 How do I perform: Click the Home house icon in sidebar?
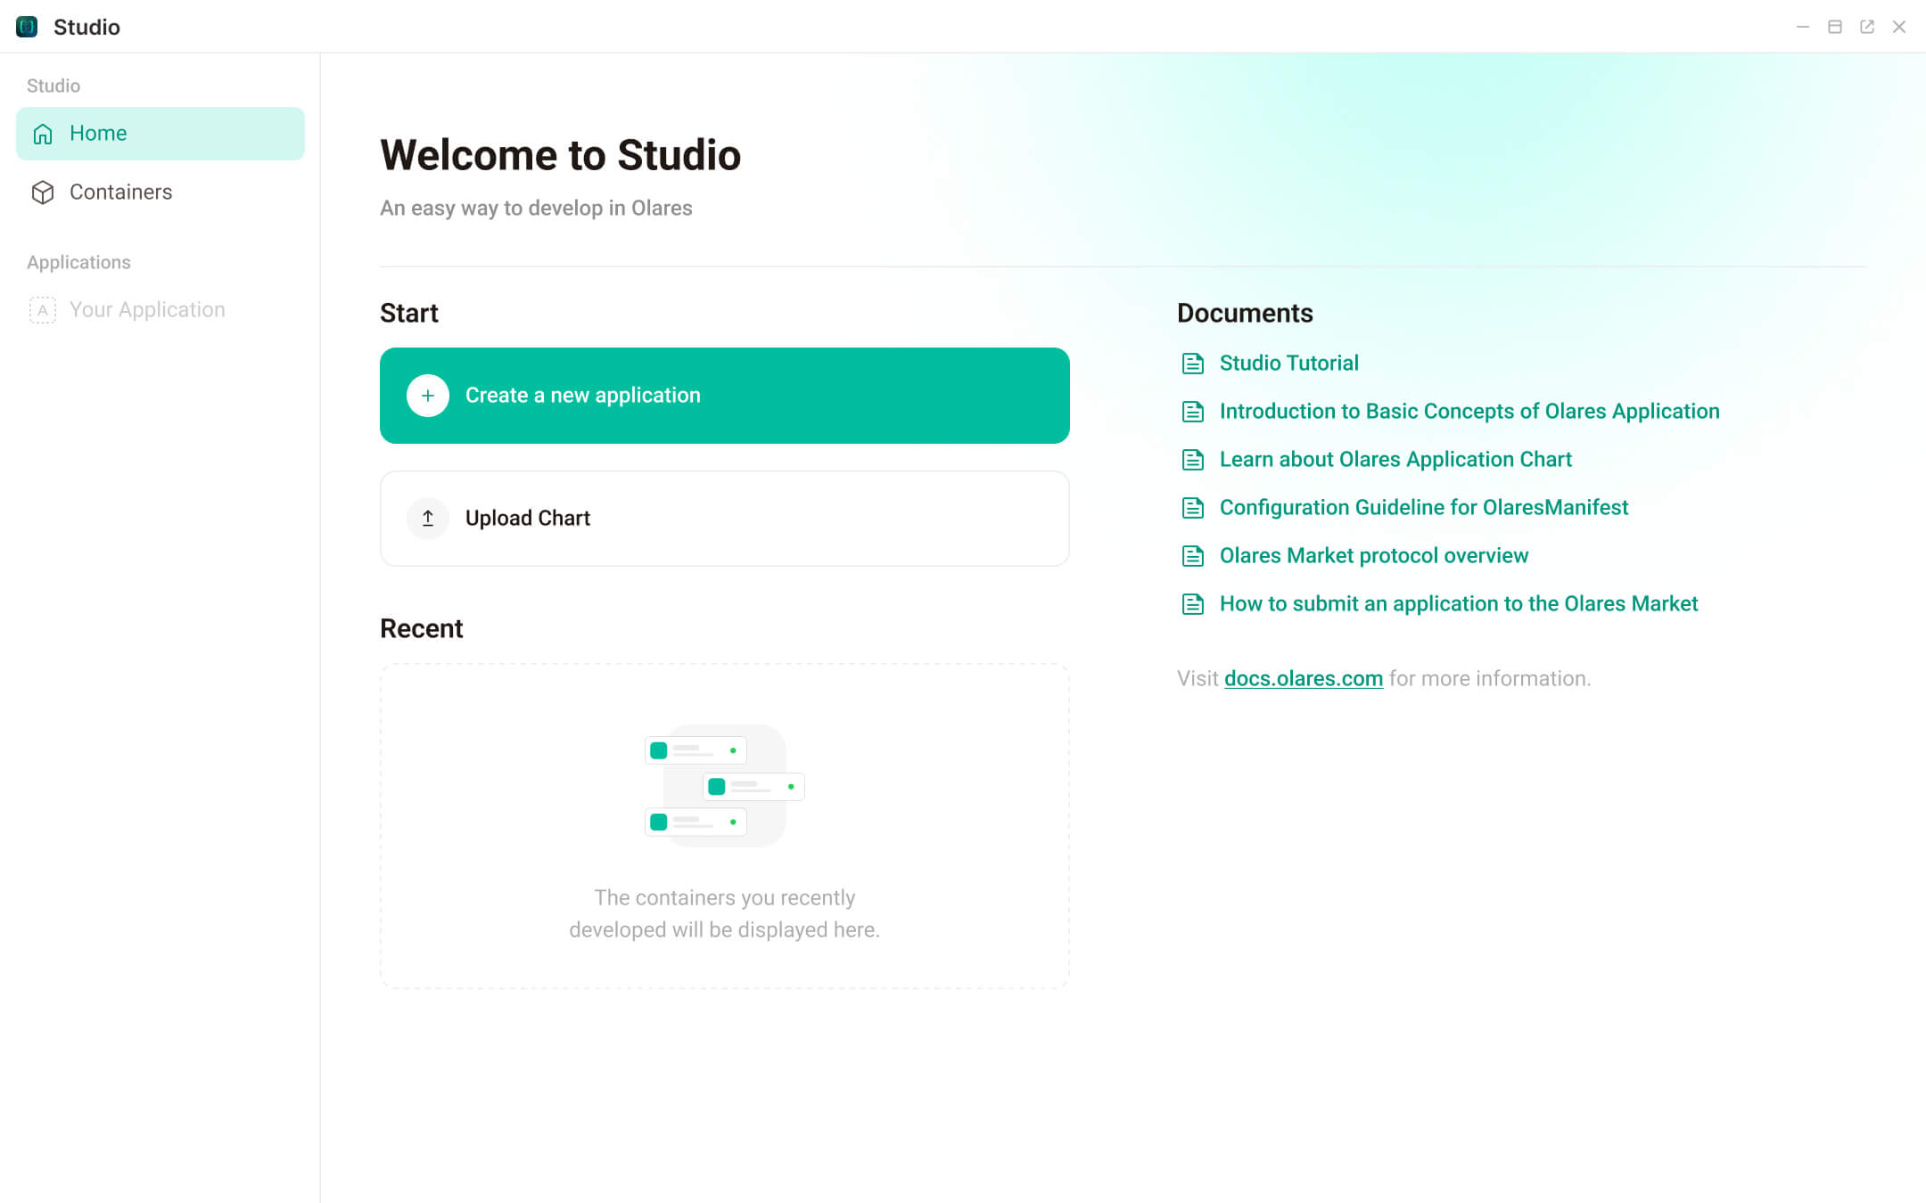pyautogui.click(x=43, y=134)
